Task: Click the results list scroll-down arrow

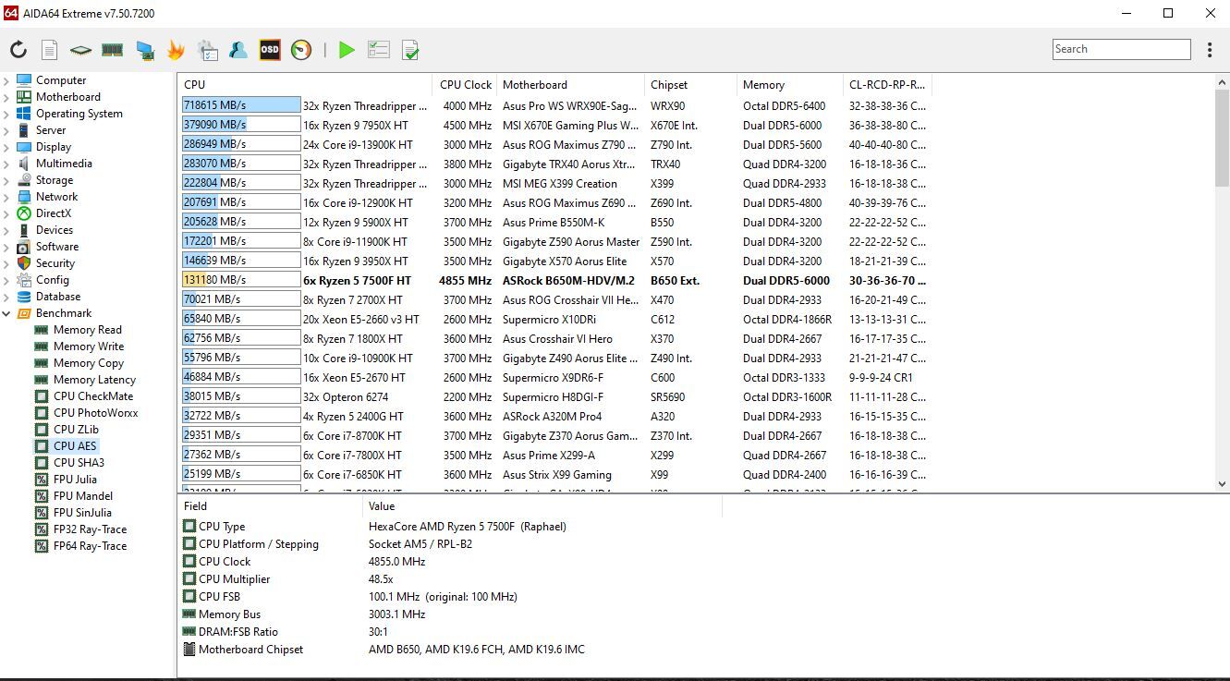Action: pyautogui.click(x=1222, y=483)
